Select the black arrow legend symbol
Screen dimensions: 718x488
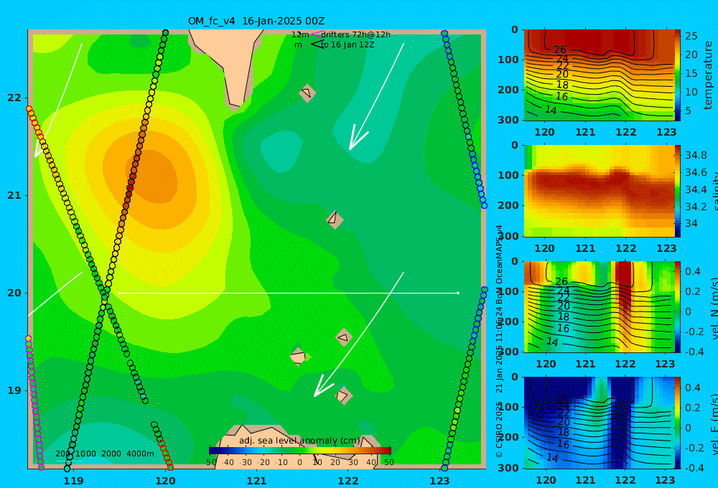click(x=317, y=44)
